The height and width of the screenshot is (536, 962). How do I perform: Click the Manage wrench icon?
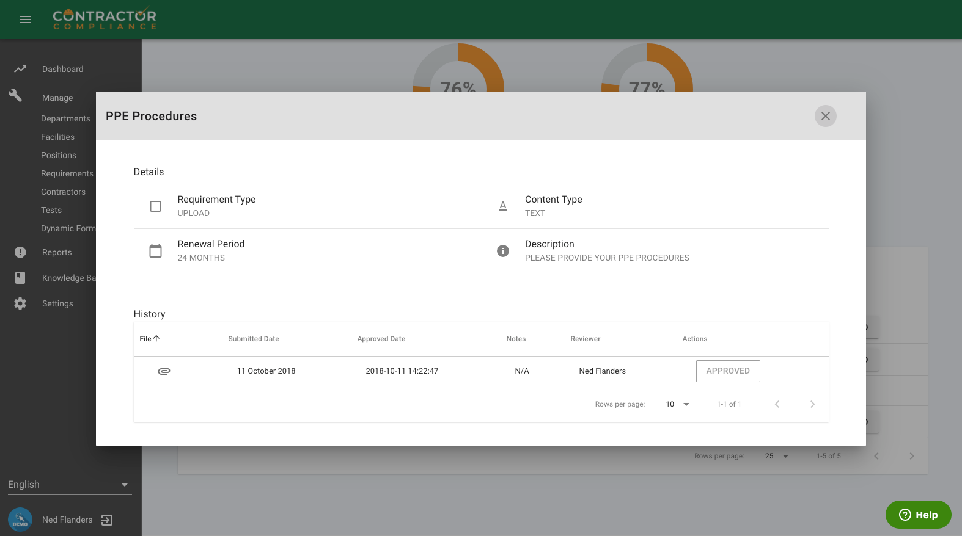coord(16,95)
